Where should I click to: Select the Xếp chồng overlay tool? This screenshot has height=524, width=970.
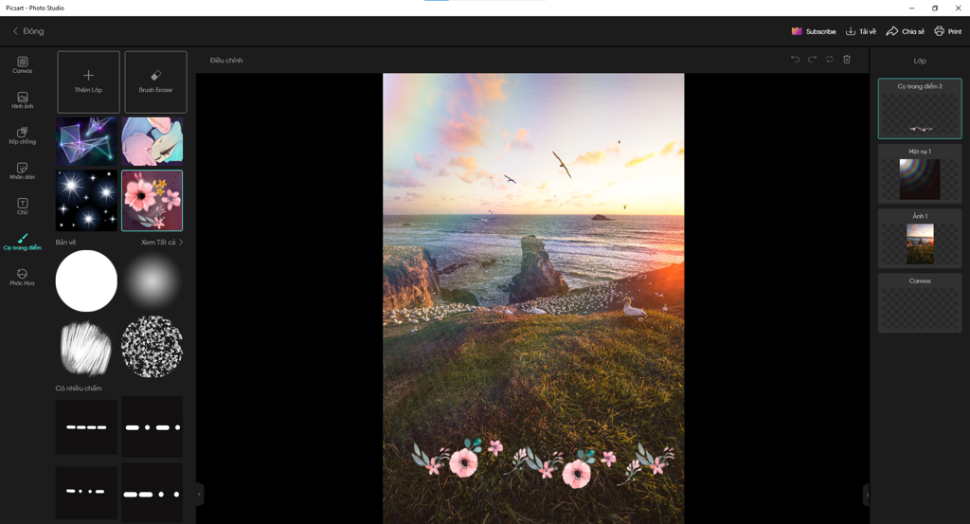pyautogui.click(x=23, y=136)
